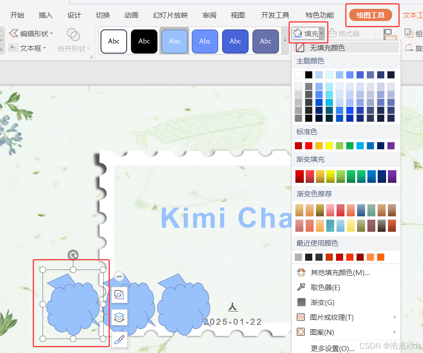Image resolution: width=423 pixels, height=353 pixels.
Task: Open the Picture or Texture (图片或纹理) submenu
Action: click(346, 317)
